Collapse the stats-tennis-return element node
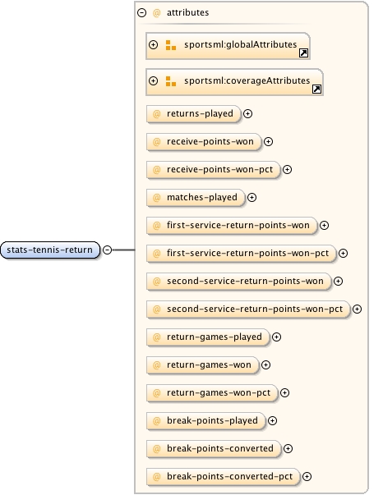The image size is (383, 495). pos(108,250)
